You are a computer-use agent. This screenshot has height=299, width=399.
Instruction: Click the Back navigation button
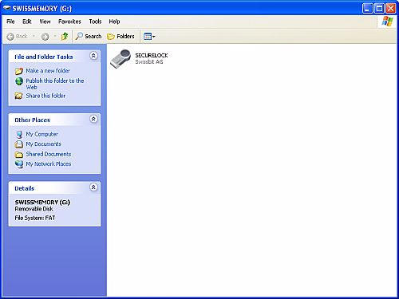pos(17,37)
